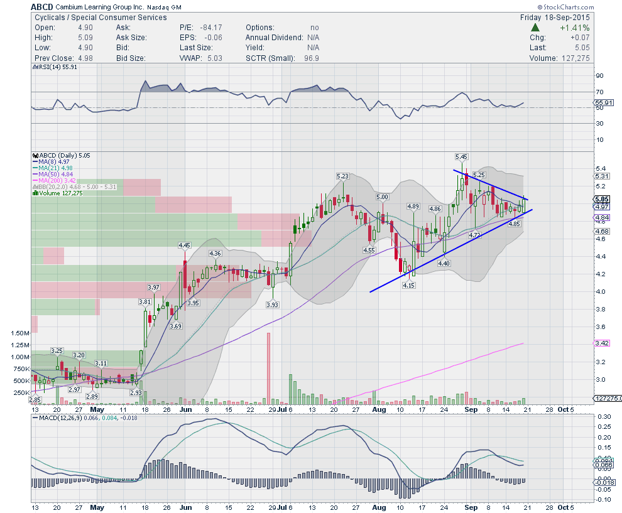Click the 3.95 price label
The width and height of the screenshot is (622, 513).
pos(193,303)
